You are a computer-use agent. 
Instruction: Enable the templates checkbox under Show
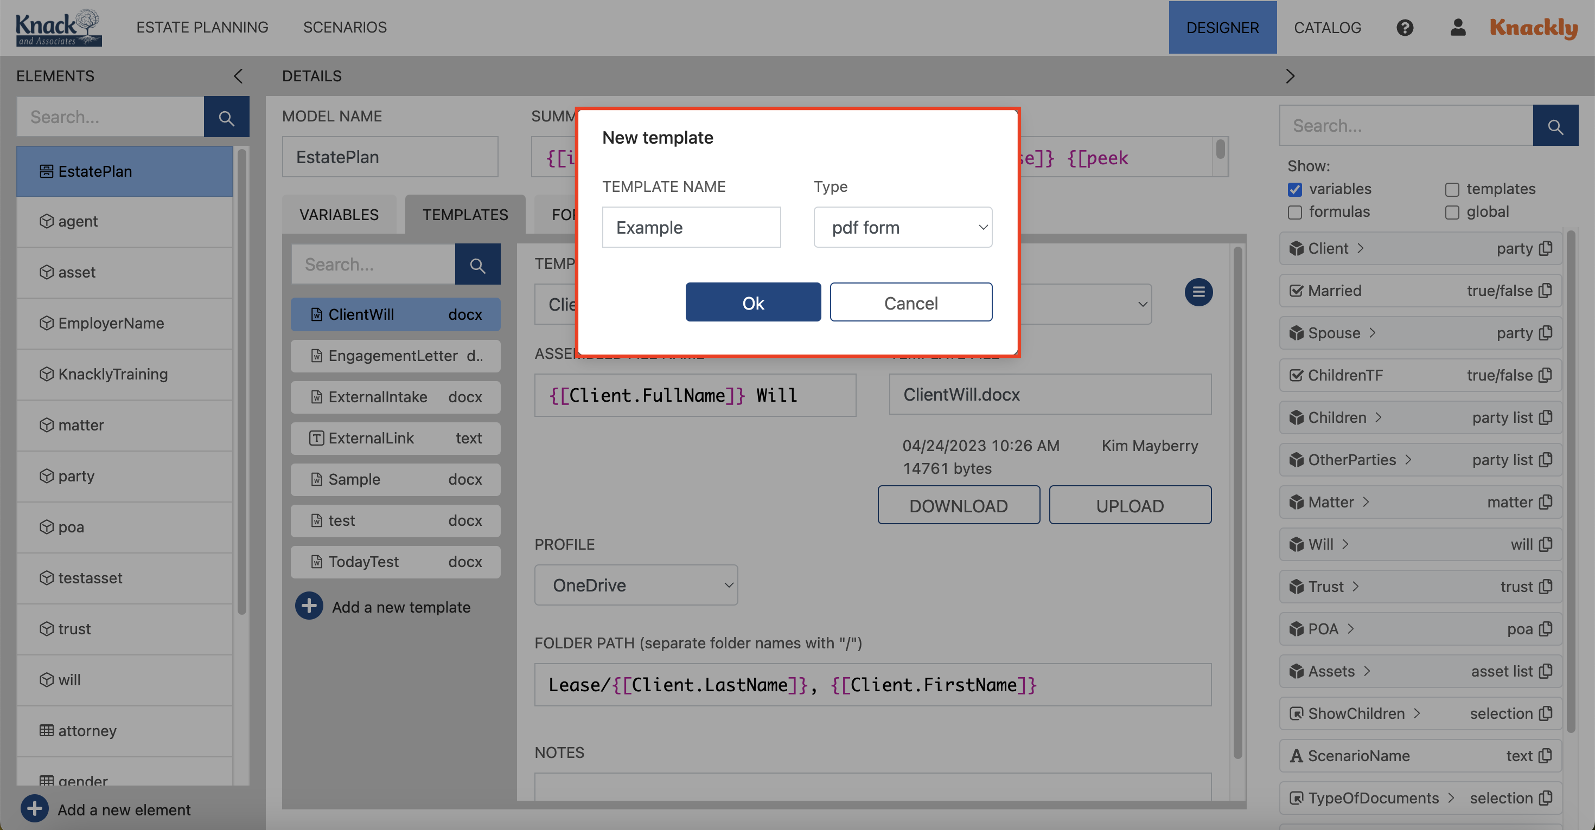pos(1451,189)
